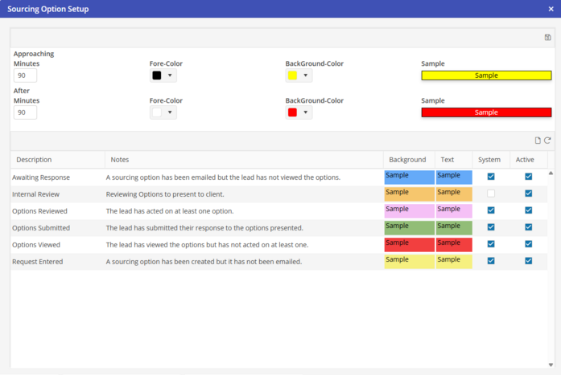Click the new record page icon
Viewport: 561px width, 375px height.
click(x=538, y=141)
